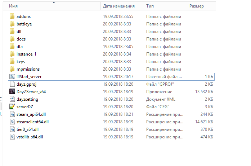Click the Файл "CFG" type cell
The width and height of the screenshot is (251, 166).
tap(158, 107)
